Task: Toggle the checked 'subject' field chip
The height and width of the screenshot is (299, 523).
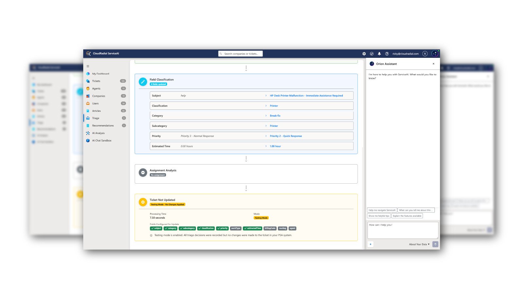Action: click(156, 228)
